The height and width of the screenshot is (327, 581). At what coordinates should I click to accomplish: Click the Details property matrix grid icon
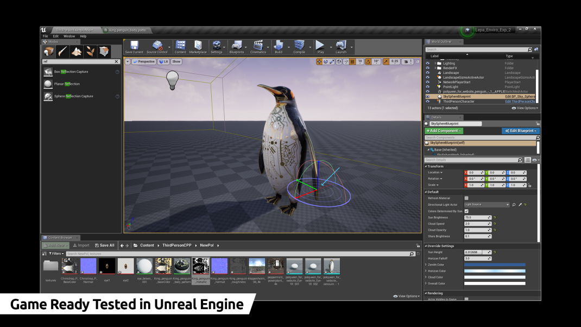click(x=528, y=160)
